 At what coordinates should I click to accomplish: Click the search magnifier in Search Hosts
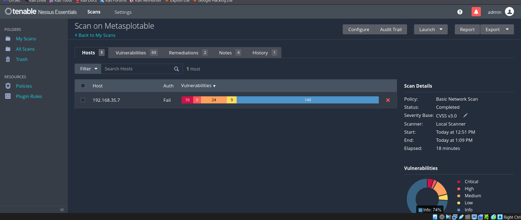[176, 69]
